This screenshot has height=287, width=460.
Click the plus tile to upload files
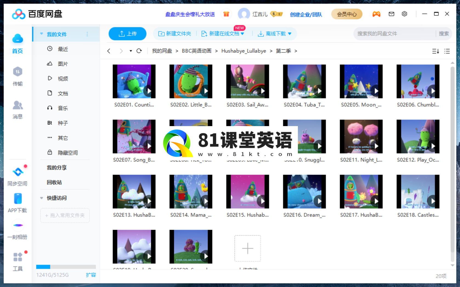click(247, 248)
